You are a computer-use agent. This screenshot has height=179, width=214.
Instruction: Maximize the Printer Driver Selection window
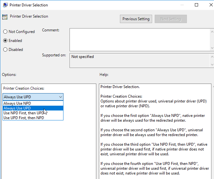[x=196, y=5]
